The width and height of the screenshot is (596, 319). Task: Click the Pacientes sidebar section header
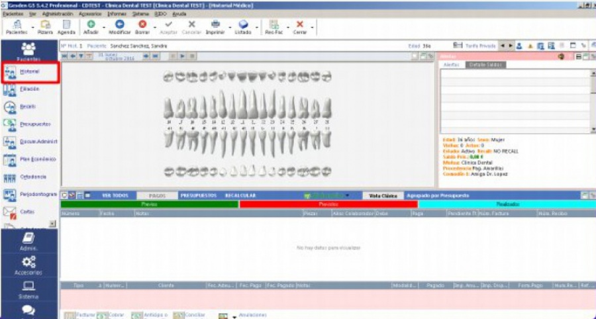[x=29, y=51]
